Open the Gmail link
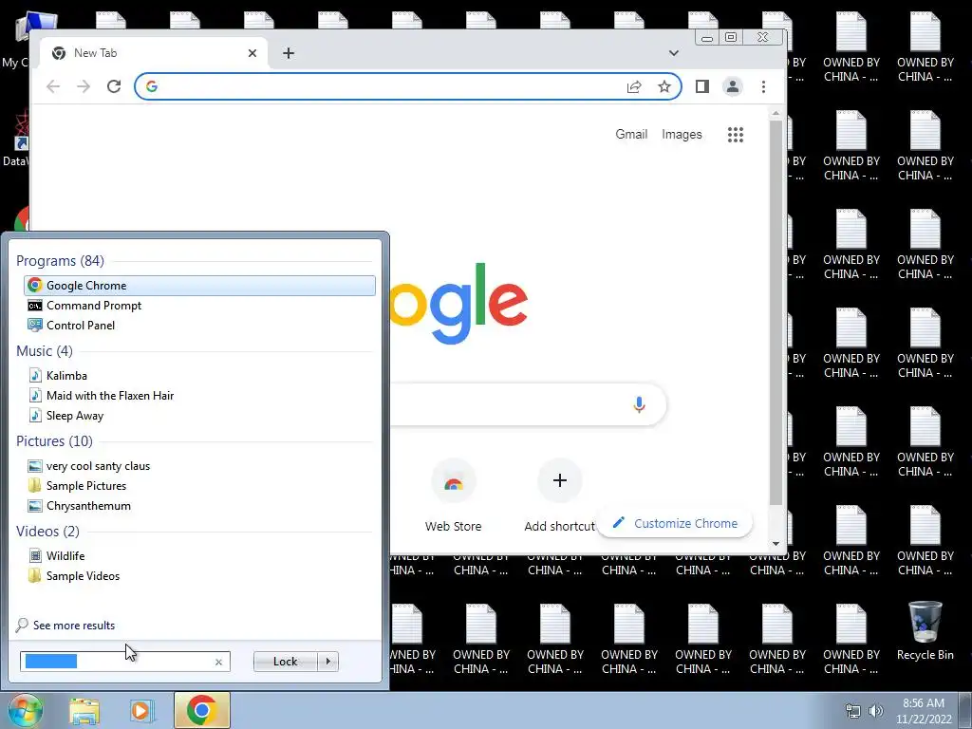Viewport: 972px width, 729px height. (x=631, y=135)
